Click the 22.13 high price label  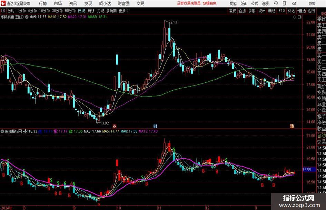(x=172, y=22)
